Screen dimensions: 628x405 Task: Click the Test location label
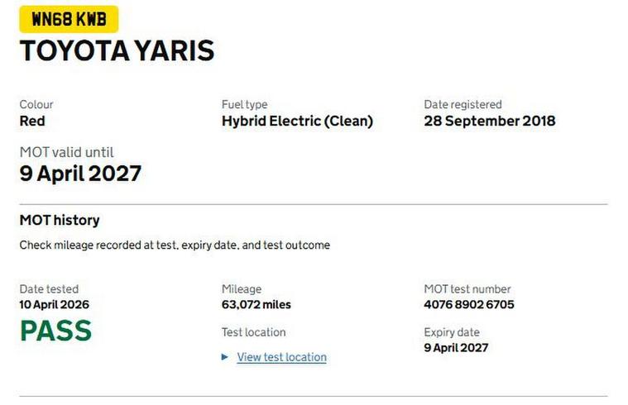point(253,332)
